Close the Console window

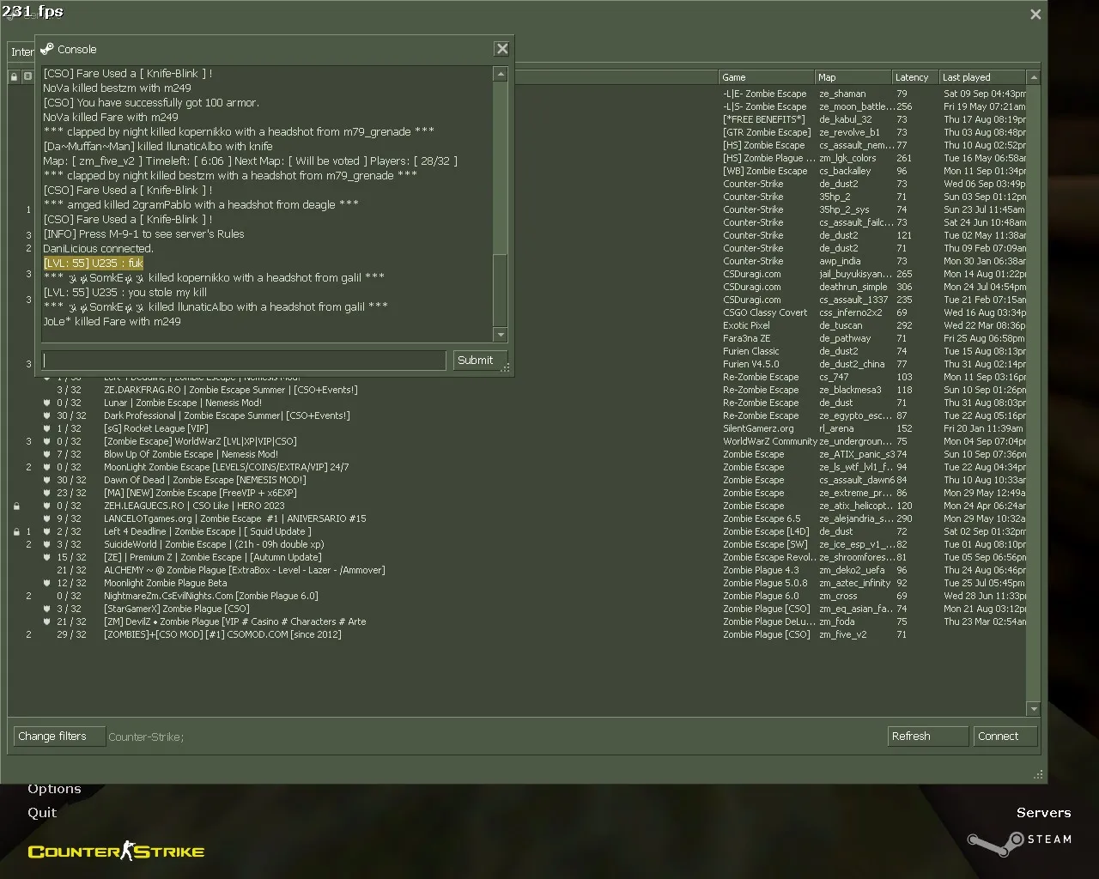502,49
